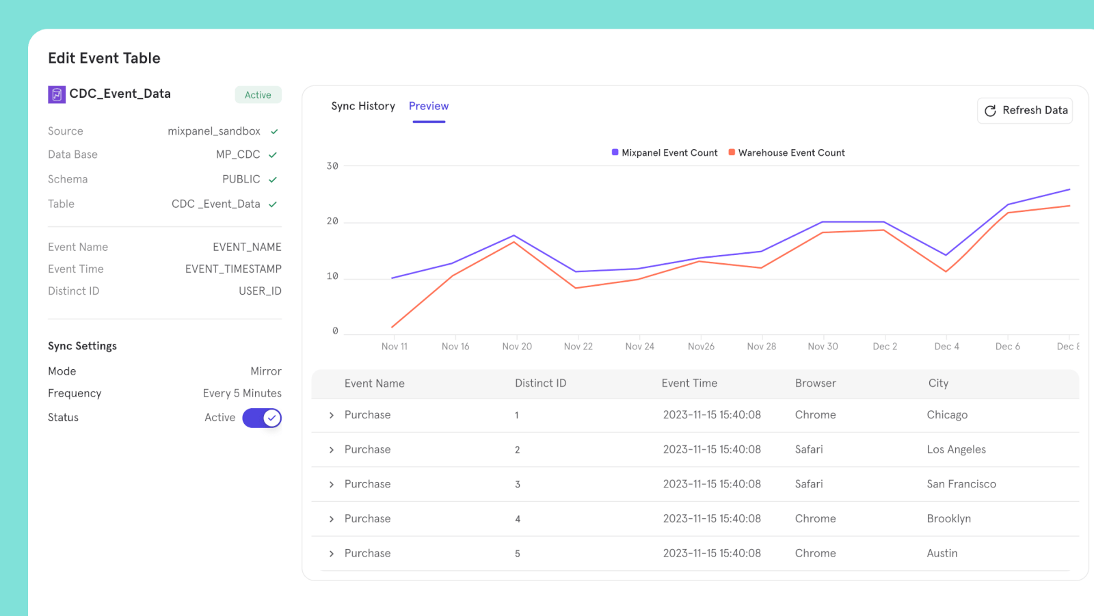Click the Brooklyn city cell

(949, 519)
